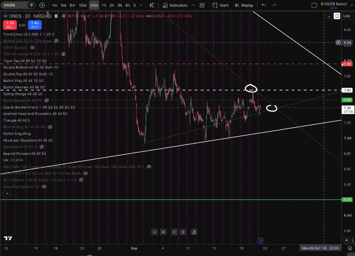Select the 30m interval
Viewport: 355px width, 256px height.
tap(94, 5)
